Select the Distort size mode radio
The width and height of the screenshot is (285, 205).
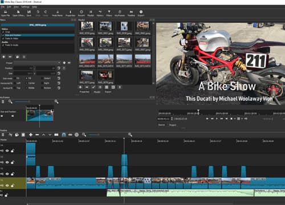point(42,78)
